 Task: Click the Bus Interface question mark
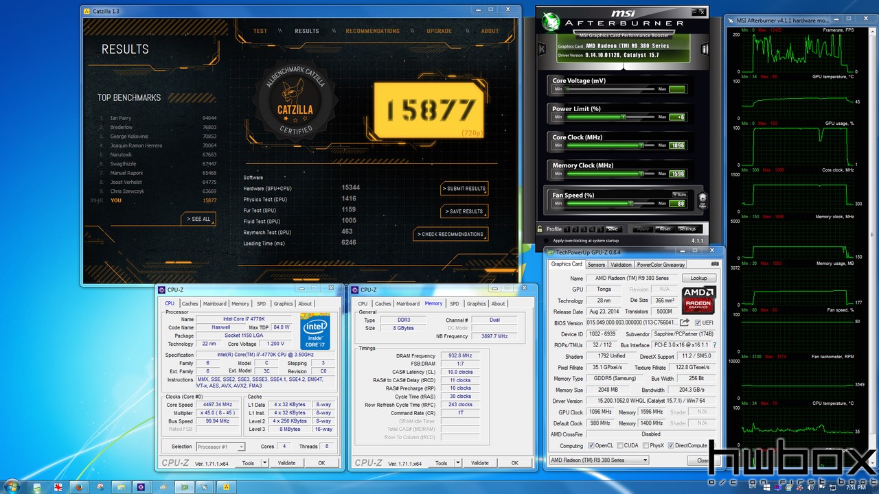714,344
